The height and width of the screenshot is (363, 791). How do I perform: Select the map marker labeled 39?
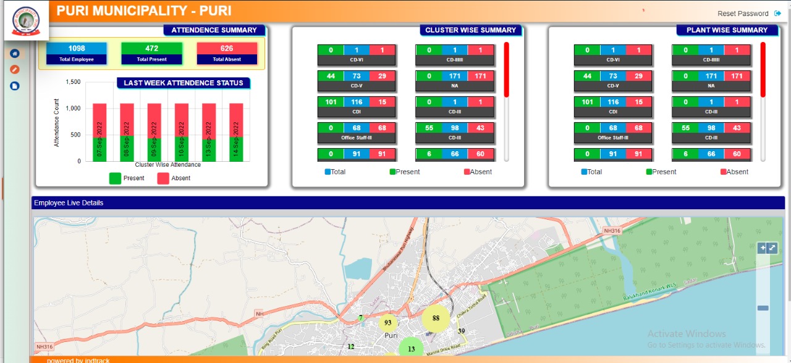(x=461, y=332)
